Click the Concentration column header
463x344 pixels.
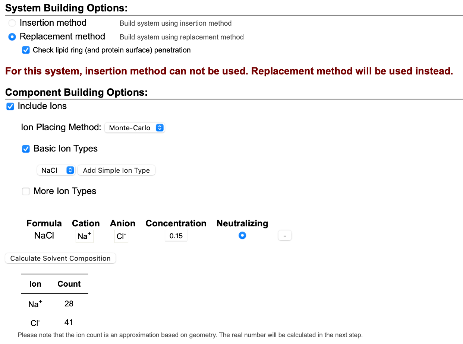click(176, 223)
